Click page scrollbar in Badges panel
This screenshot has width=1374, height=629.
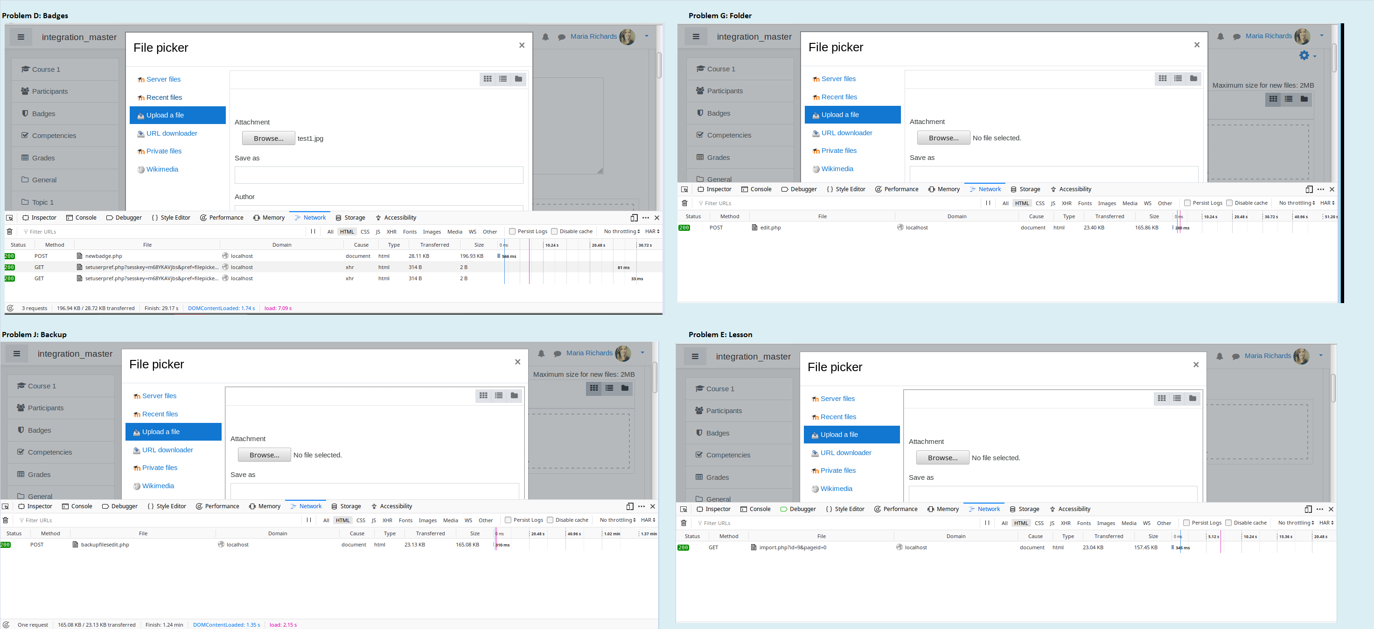tap(659, 65)
